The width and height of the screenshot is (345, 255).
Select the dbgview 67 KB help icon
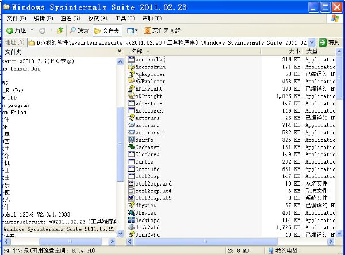(x=131, y=205)
